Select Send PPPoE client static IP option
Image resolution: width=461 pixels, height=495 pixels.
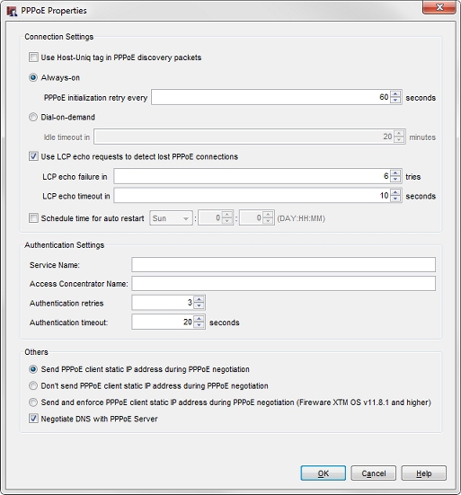click(33, 369)
